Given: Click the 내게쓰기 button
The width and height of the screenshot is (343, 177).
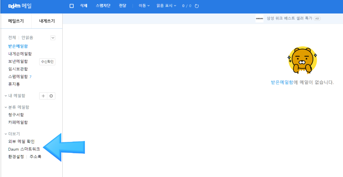Looking at the screenshot, I should point(47,21).
